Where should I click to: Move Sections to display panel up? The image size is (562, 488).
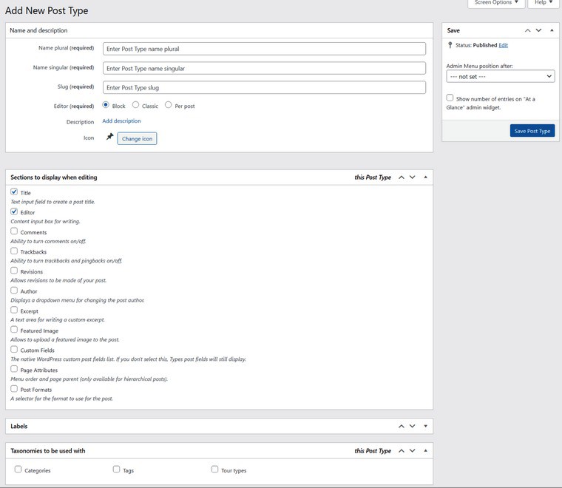[x=402, y=177]
